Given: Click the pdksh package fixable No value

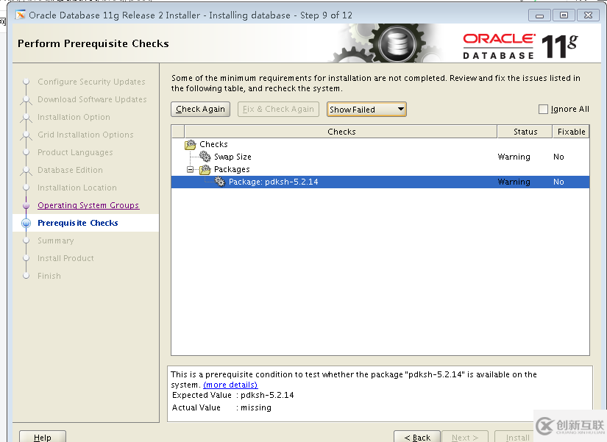Looking at the screenshot, I should point(558,182).
